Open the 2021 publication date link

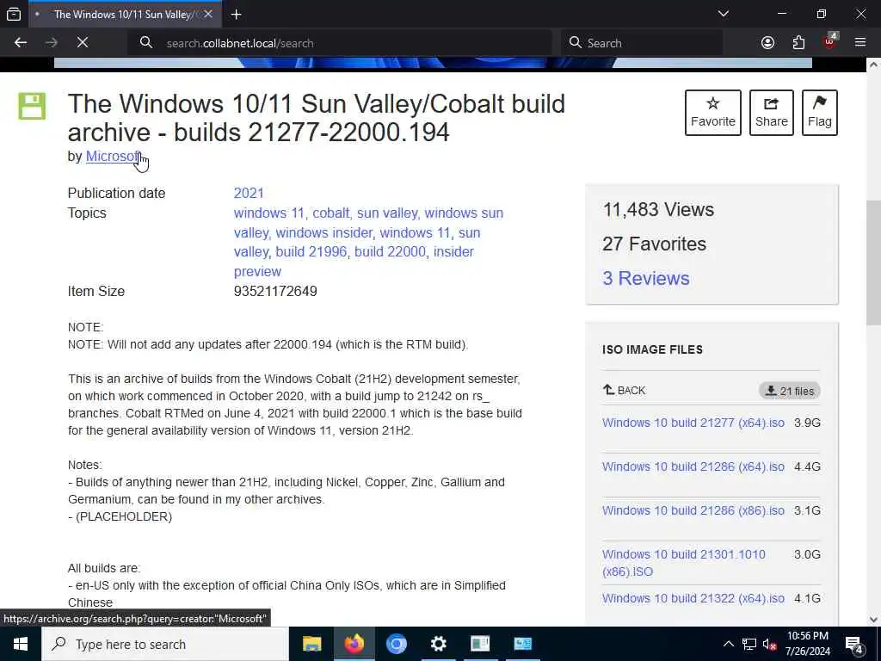click(x=249, y=193)
